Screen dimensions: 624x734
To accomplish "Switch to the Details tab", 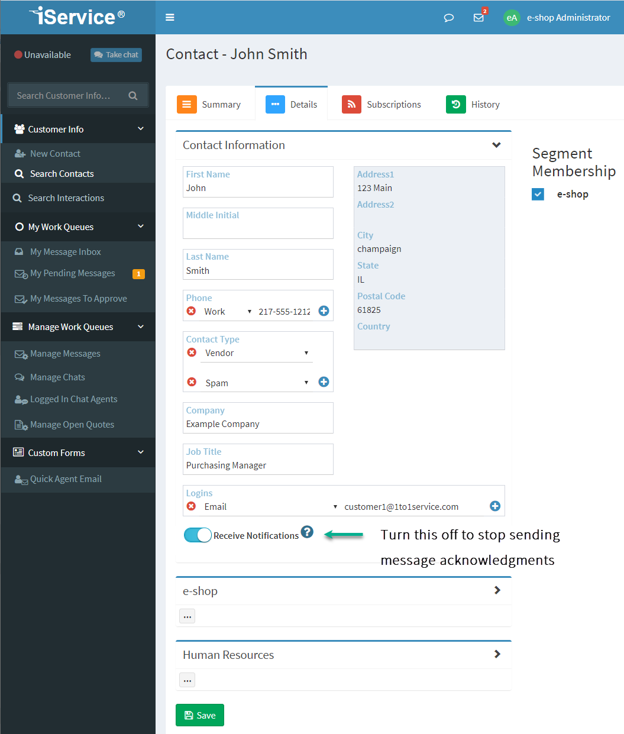I will click(x=292, y=104).
